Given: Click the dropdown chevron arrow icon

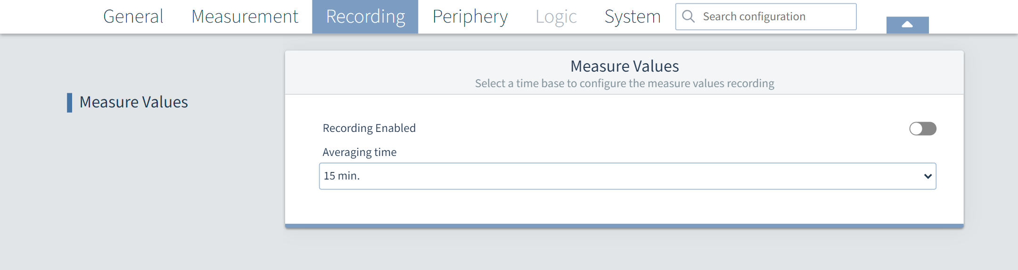Looking at the screenshot, I should point(928,176).
